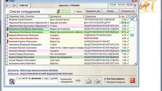Click the 'Выделить все' button
Viewport: 162px width, 91px height.
click(x=93, y=11)
